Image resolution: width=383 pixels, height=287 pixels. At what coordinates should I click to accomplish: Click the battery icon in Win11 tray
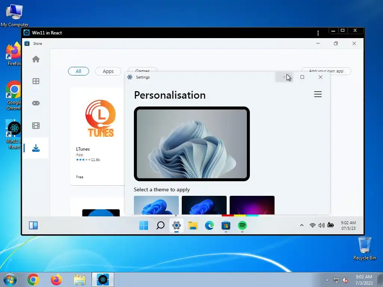(x=331, y=225)
